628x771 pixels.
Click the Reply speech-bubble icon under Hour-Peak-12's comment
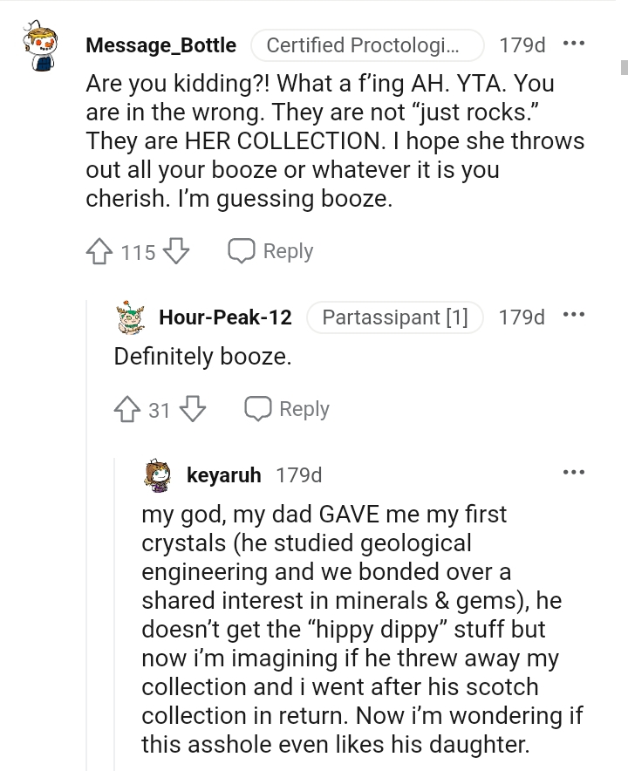click(x=259, y=408)
